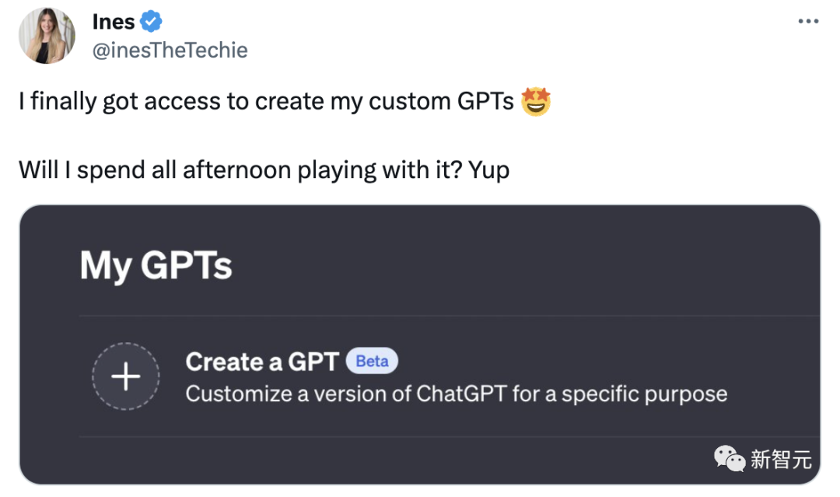The width and height of the screenshot is (840, 497).
Task: Select the Beta badge label
Action: pos(372,361)
